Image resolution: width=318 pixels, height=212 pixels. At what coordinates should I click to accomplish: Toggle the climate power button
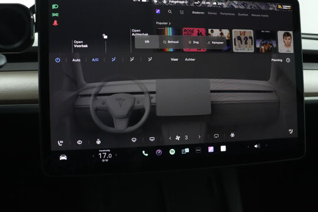pos(58,60)
